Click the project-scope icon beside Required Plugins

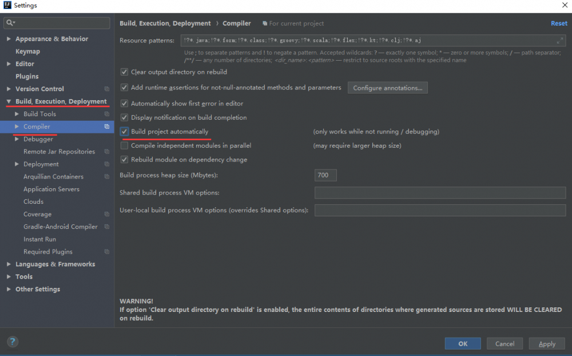(107, 251)
